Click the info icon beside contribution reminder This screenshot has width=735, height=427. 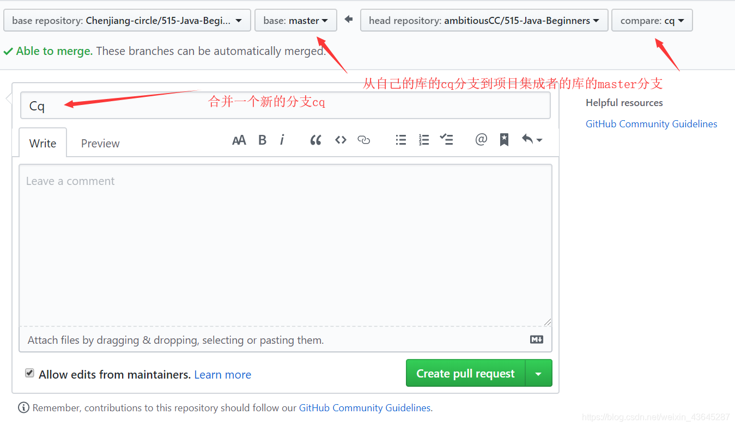click(23, 407)
